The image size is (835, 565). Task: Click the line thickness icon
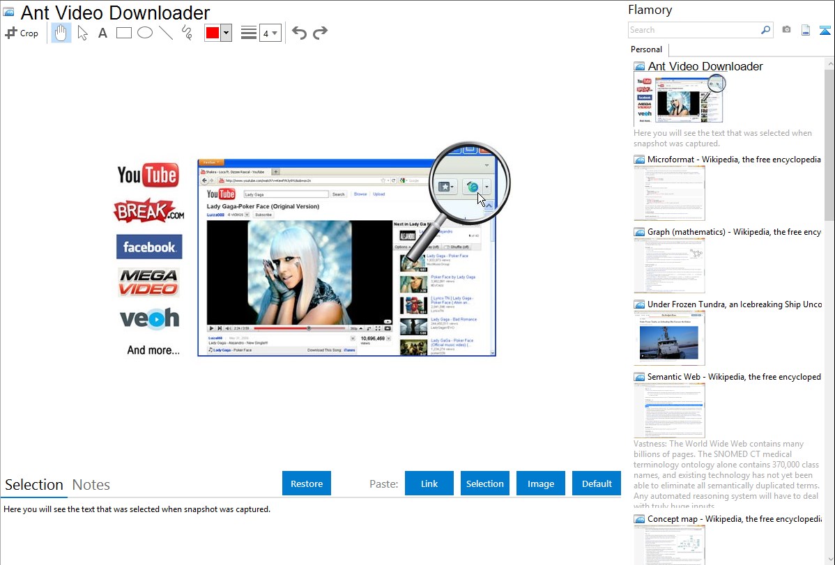click(249, 33)
